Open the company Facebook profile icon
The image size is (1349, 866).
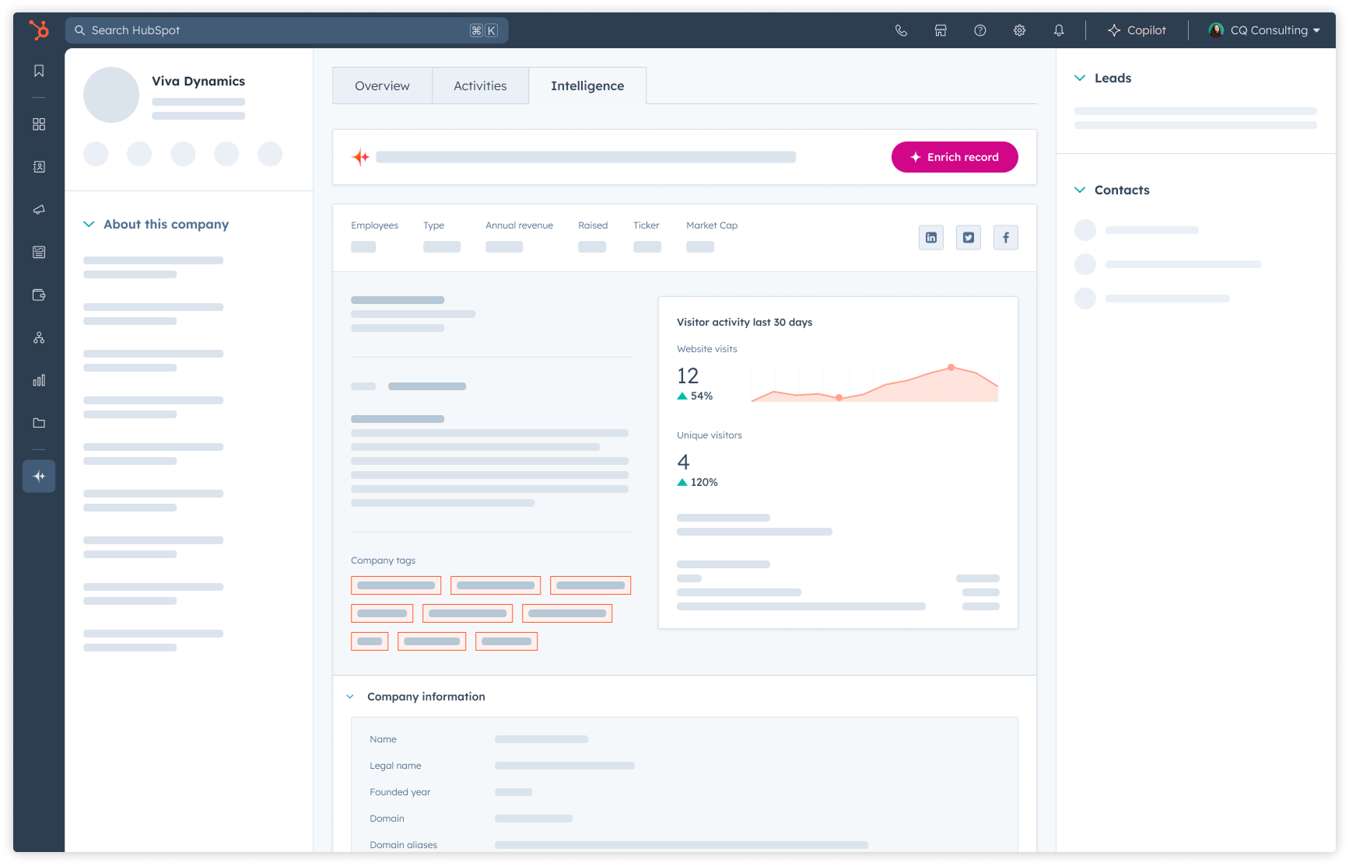tap(1006, 237)
